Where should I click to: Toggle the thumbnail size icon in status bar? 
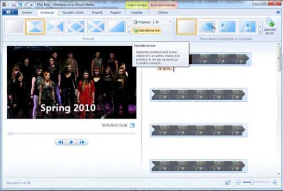(x=228, y=183)
